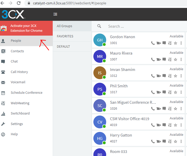
Task: Favorite Mauro Rivera with star
Action: click(175, 59)
